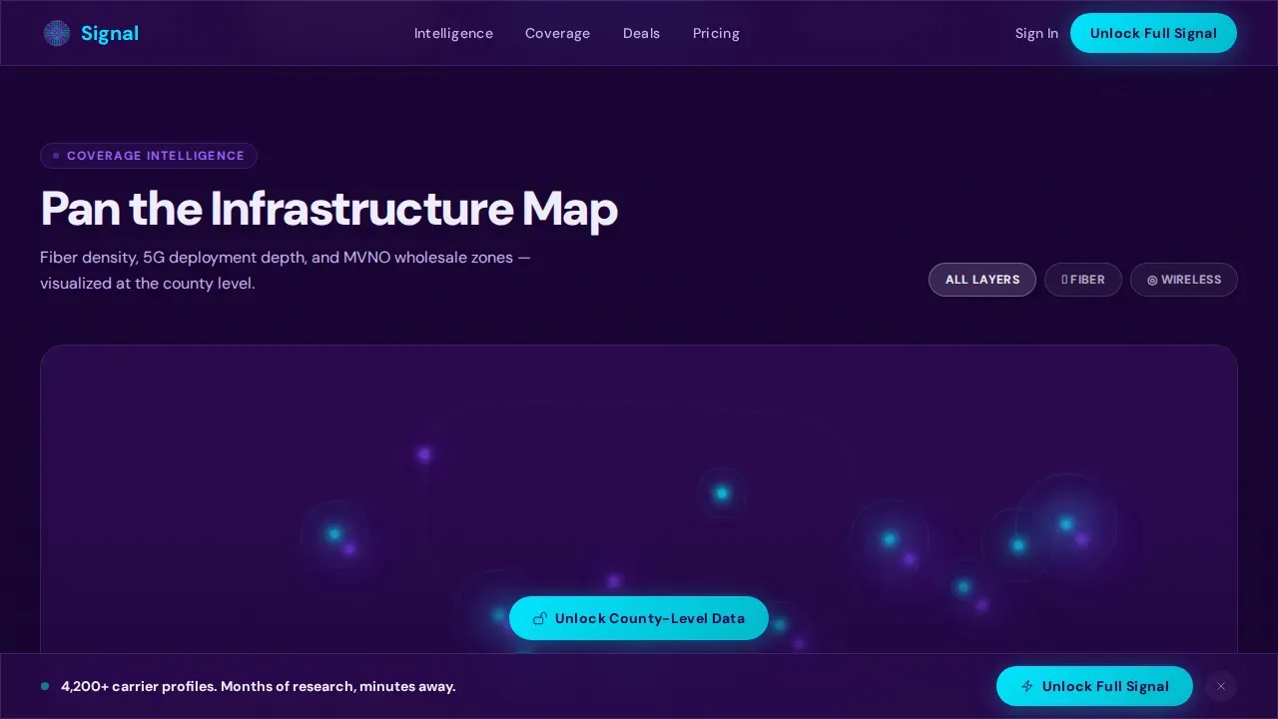Select the ALL LAYERS filter
This screenshot has height=719, width=1278.
(x=982, y=280)
